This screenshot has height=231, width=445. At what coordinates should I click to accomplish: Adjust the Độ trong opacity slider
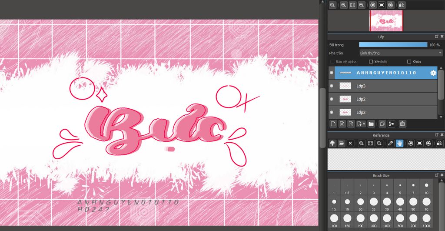[x=393, y=45]
